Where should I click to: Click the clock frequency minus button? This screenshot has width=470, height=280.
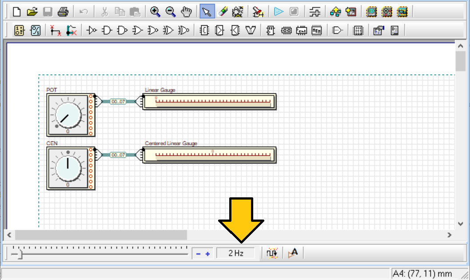click(x=198, y=254)
